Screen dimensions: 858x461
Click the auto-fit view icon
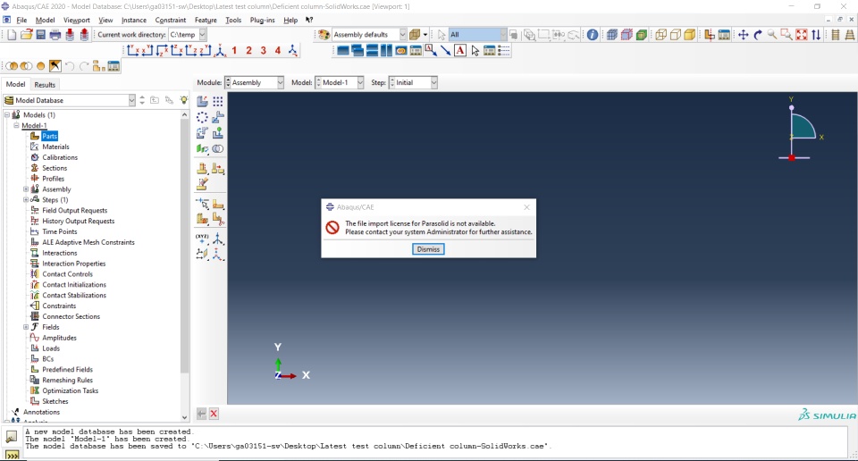[802, 35]
